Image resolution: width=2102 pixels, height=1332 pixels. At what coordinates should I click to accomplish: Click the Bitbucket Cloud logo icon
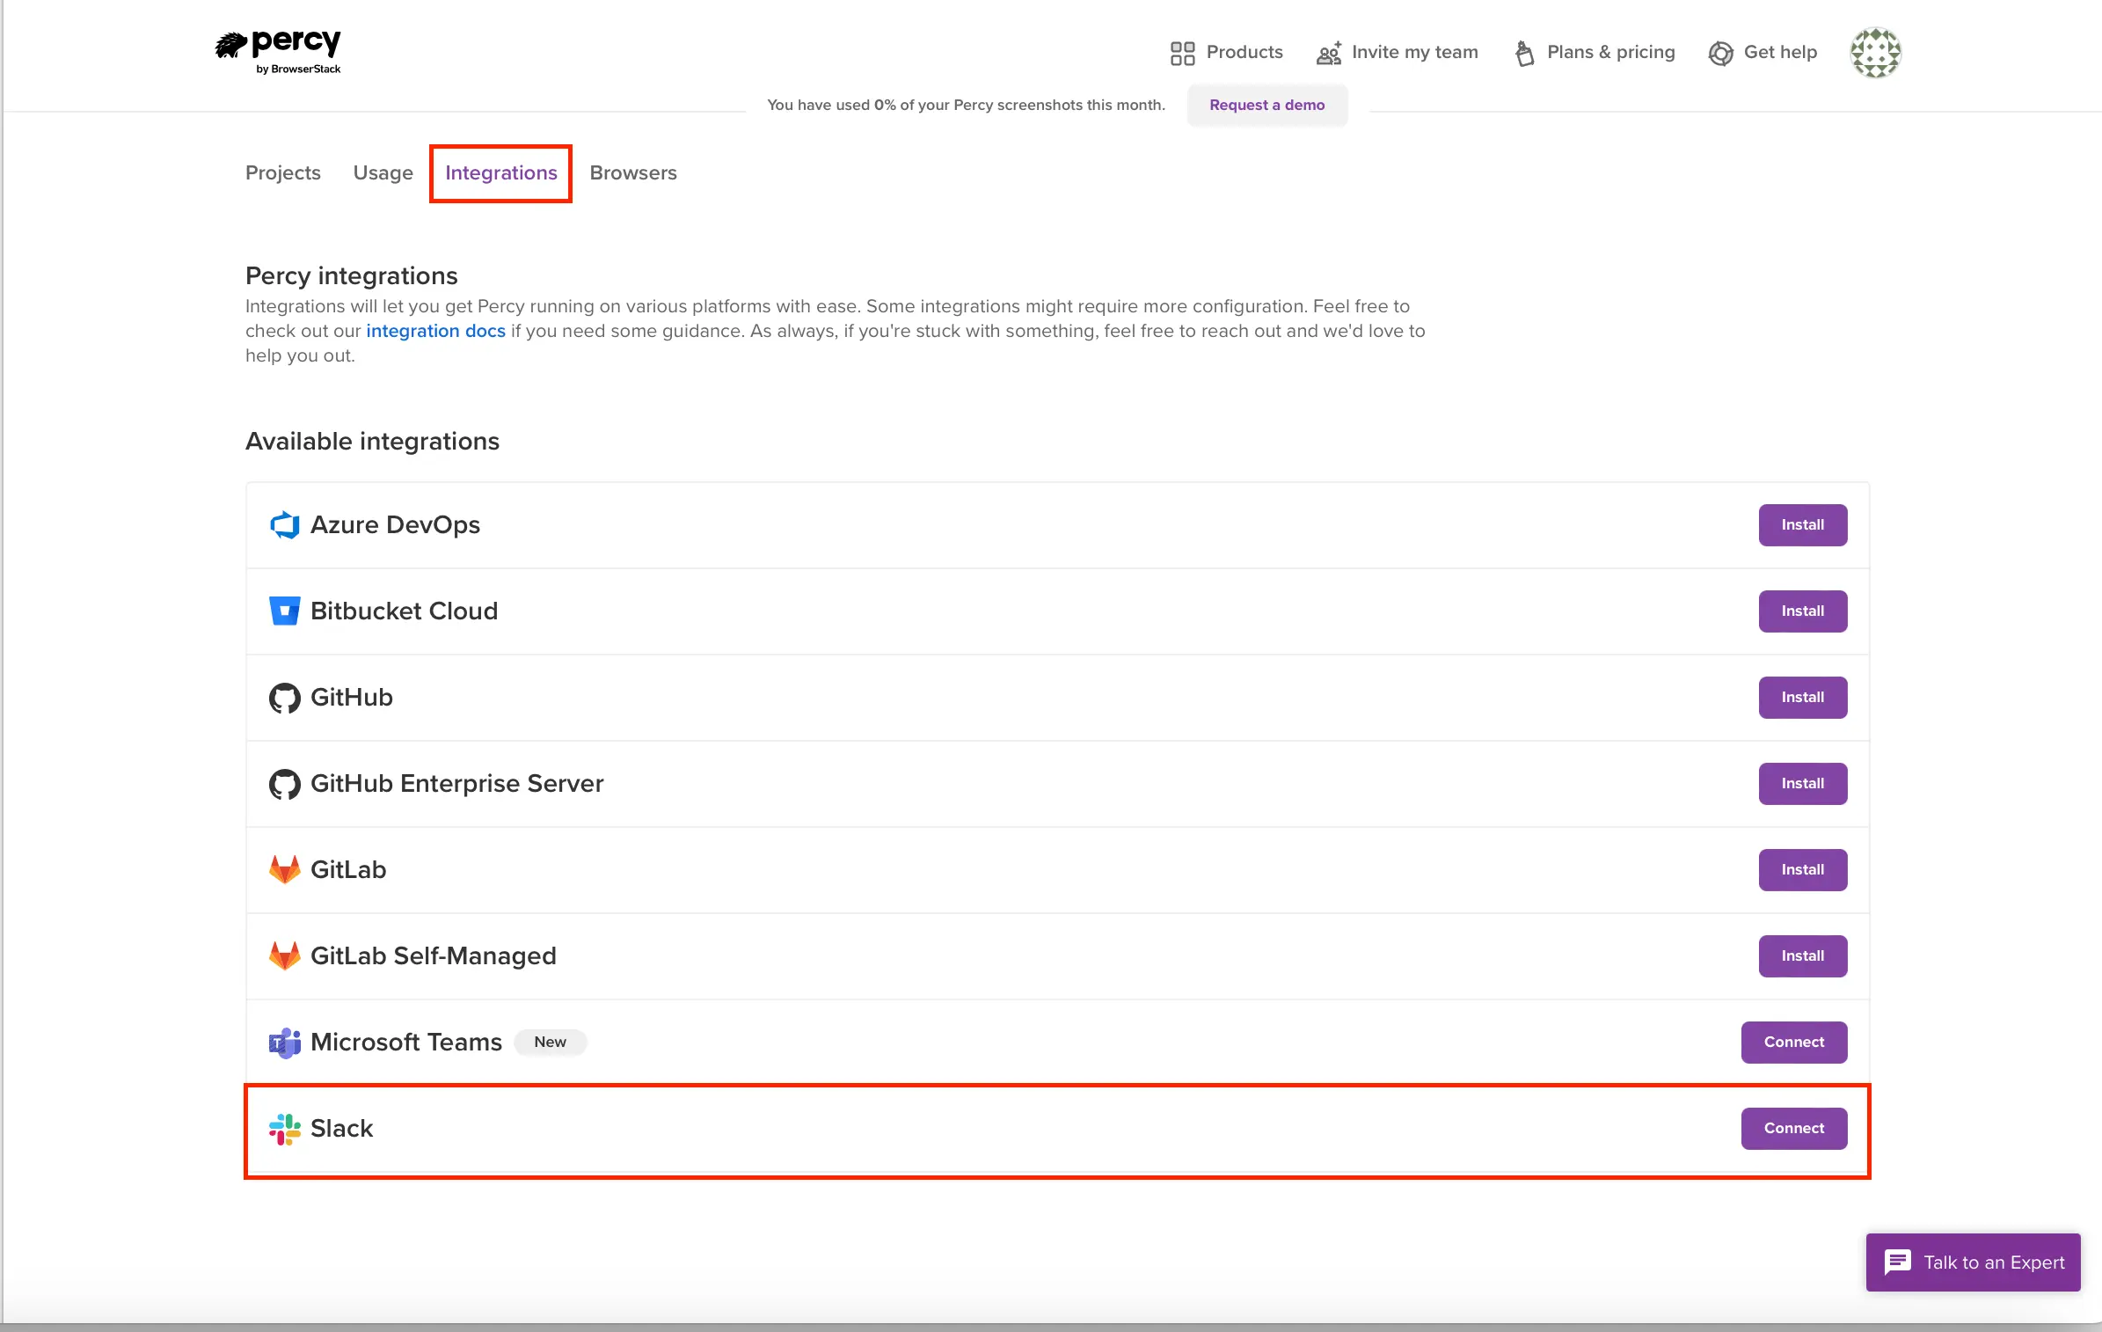(x=284, y=611)
